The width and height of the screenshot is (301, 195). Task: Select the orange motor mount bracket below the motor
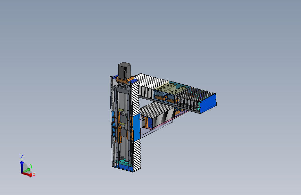point(125,79)
